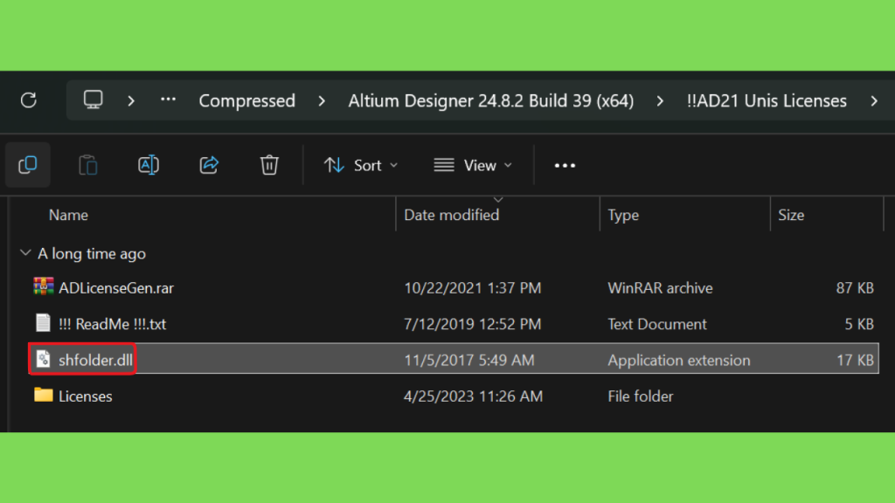Click the 17 KB size cell

(x=855, y=360)
